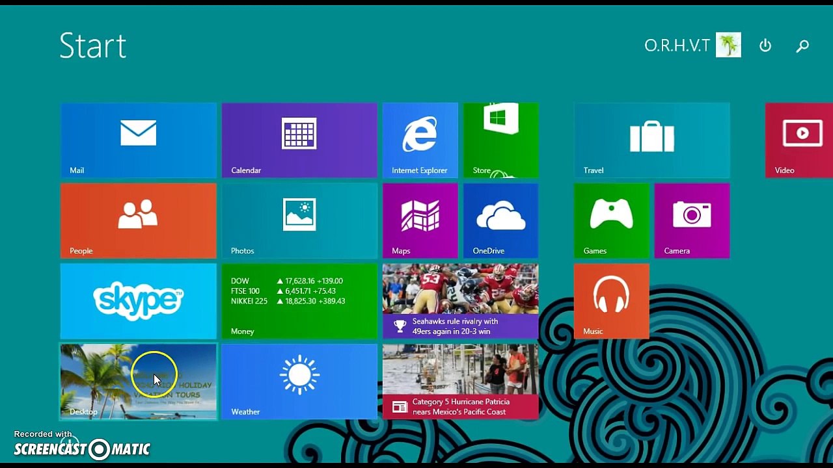Open OneDrive cloud storage tile
833x468 pixels.
click(500, 221)
